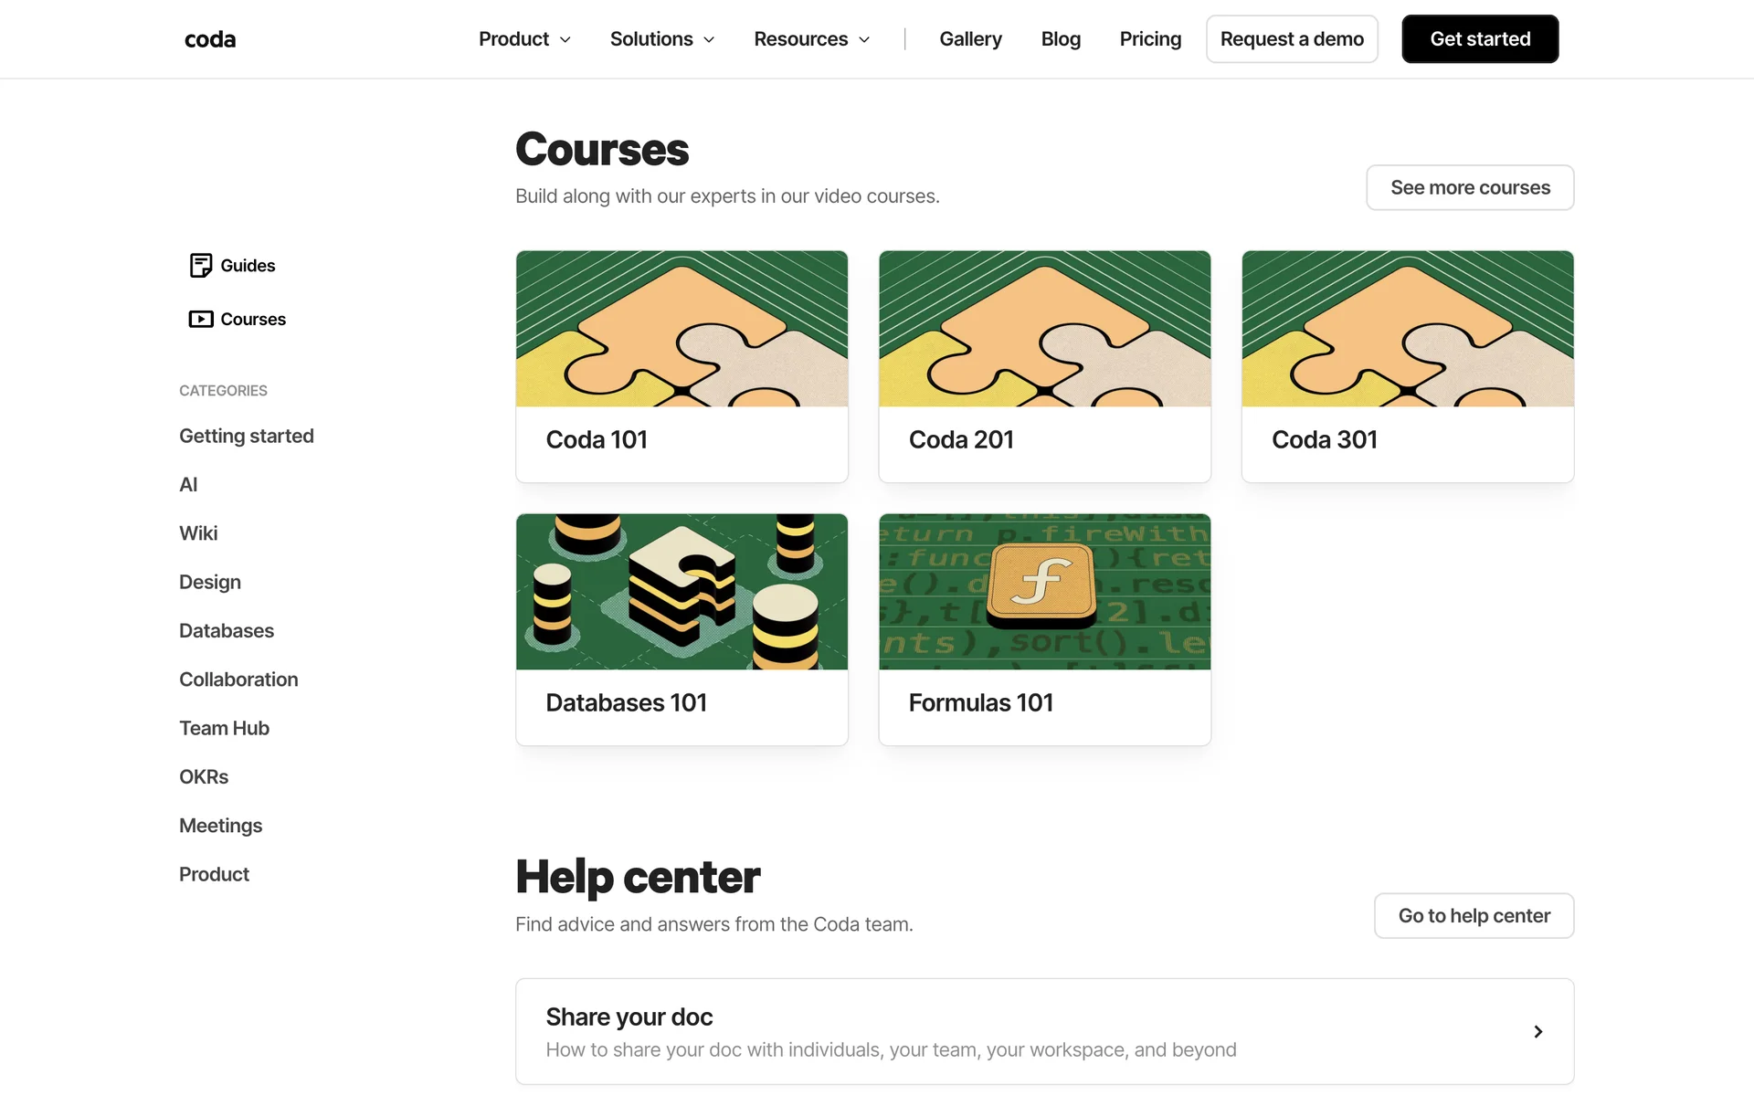Open the Databases 101 cylinder illustration
Viewport: 1754px width, 1096px height.
[682, 591]
